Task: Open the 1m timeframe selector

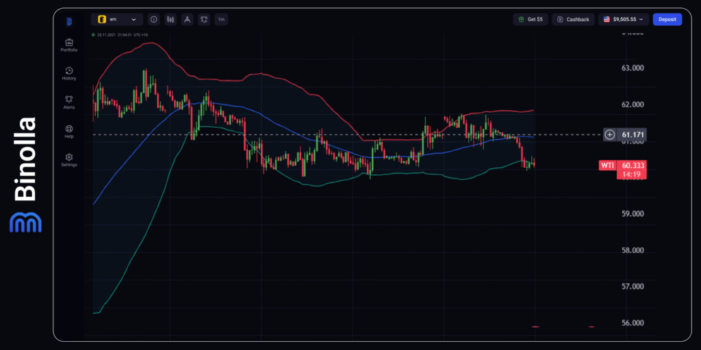Action: [x=221, y=20]
